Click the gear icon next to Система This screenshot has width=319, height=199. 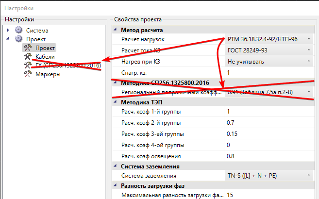(19, 30)
